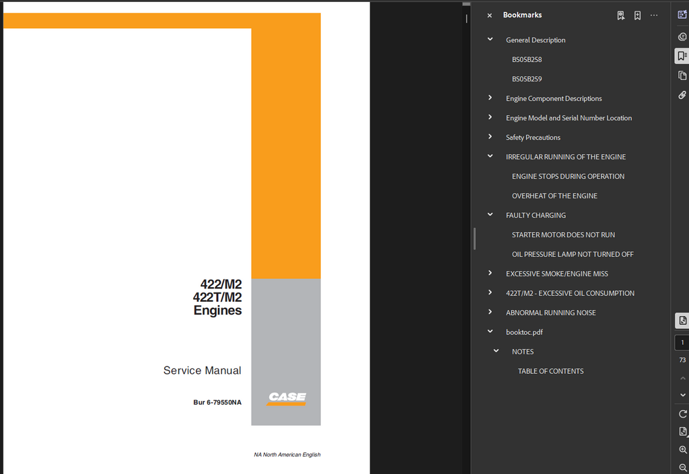Collapse the General Description bookmark

click(x=491, y=39)
